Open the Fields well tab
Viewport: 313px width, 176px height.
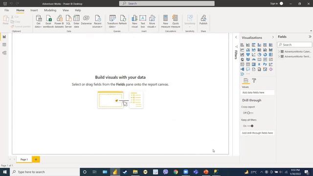246,80
